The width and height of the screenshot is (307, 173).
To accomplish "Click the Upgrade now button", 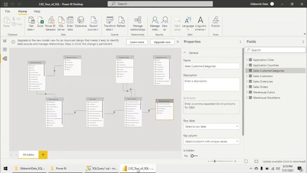I will click(x=162, y=42).
